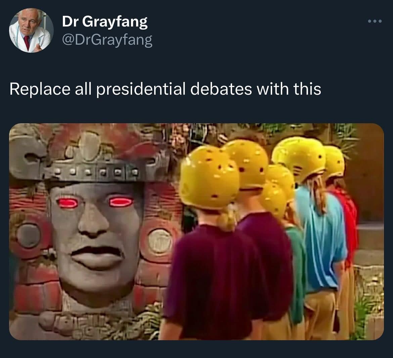
Task: Click the stone statue's right glowing red eye
Action: 122,202
